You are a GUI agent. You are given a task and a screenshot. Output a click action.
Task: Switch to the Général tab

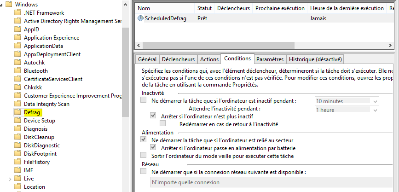(x=147, y=59)
